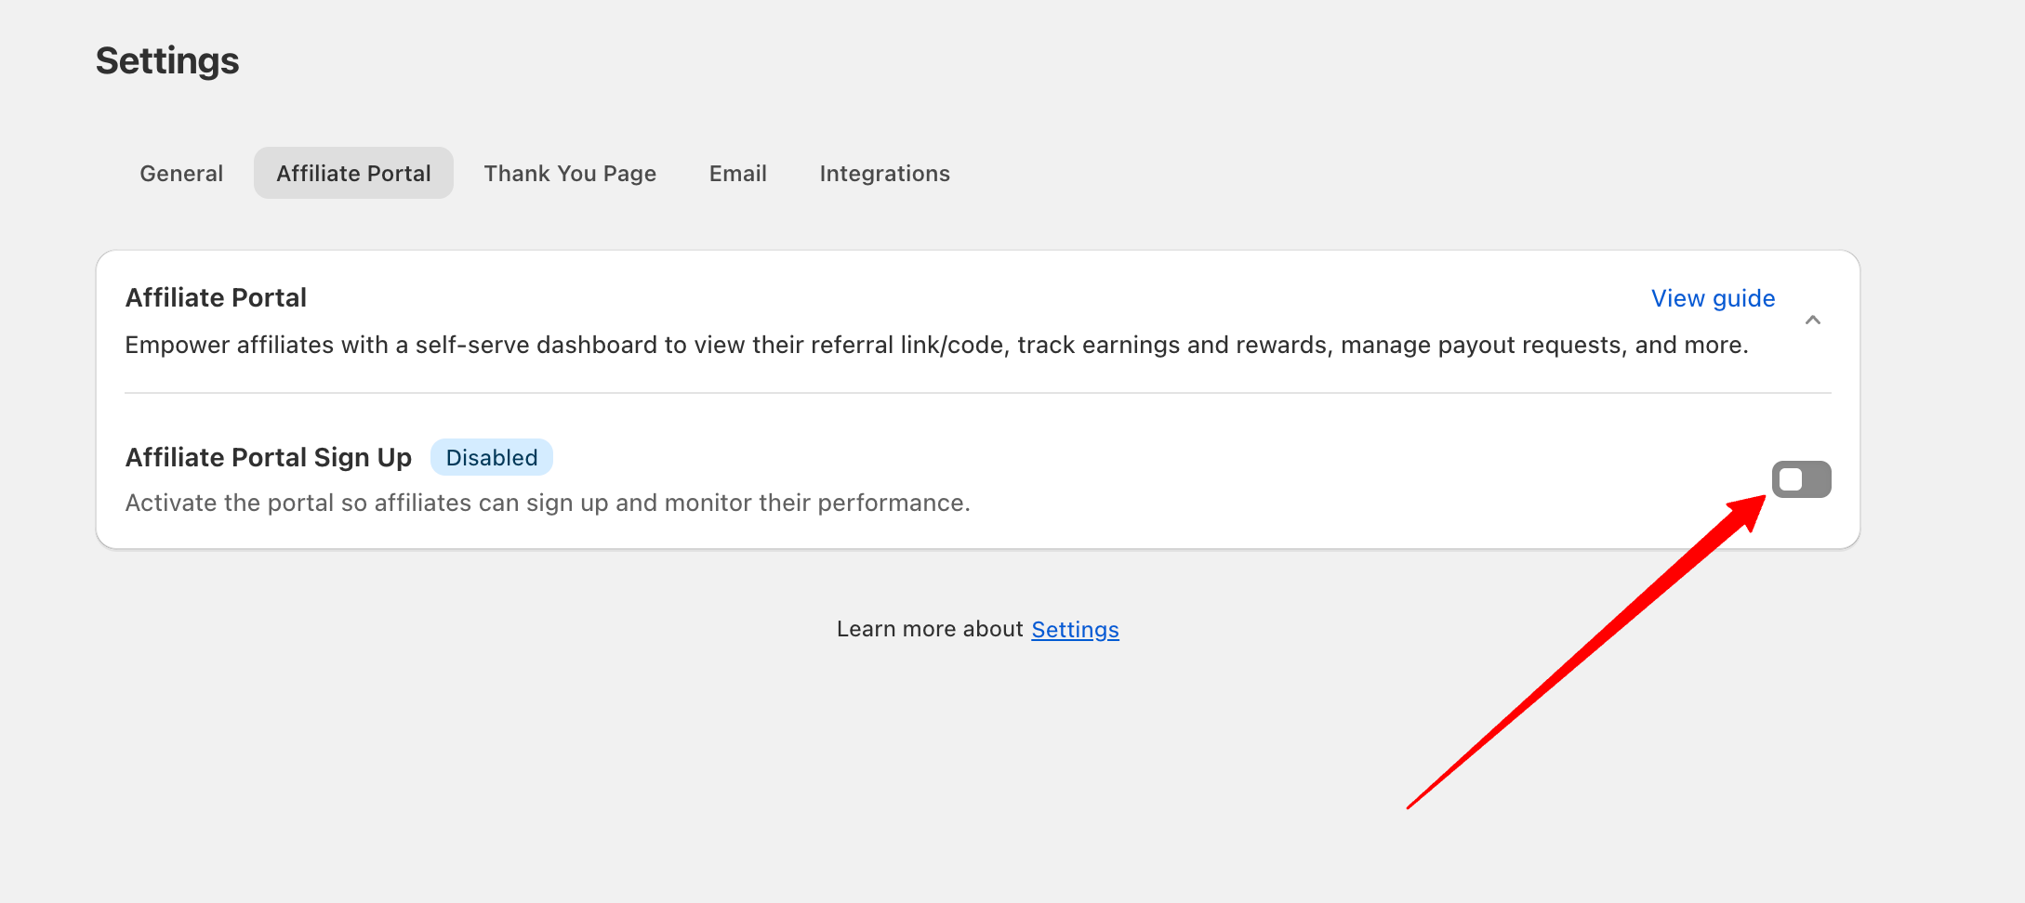This screenshot has width=2025, height=903.
Task: Open the Integrations tab
Action: click(884, 174)
